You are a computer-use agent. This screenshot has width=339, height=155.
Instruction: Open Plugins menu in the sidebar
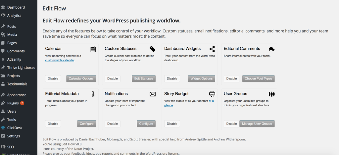tap(13, 103)
